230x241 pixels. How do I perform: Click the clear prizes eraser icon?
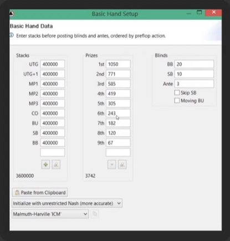pos(122,165)
